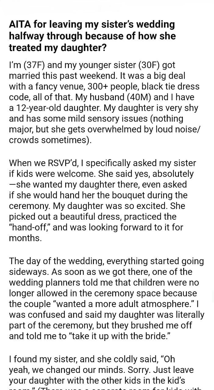The height and width of the screenshot is (390, 214).
Task: Click the word "months." ending second paragraph
Action: tap(25, 238)
